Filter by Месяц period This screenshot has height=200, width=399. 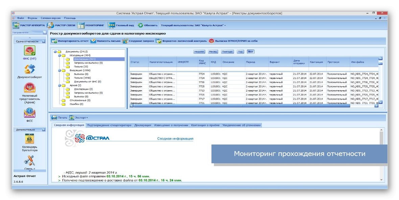click(213, 52)
